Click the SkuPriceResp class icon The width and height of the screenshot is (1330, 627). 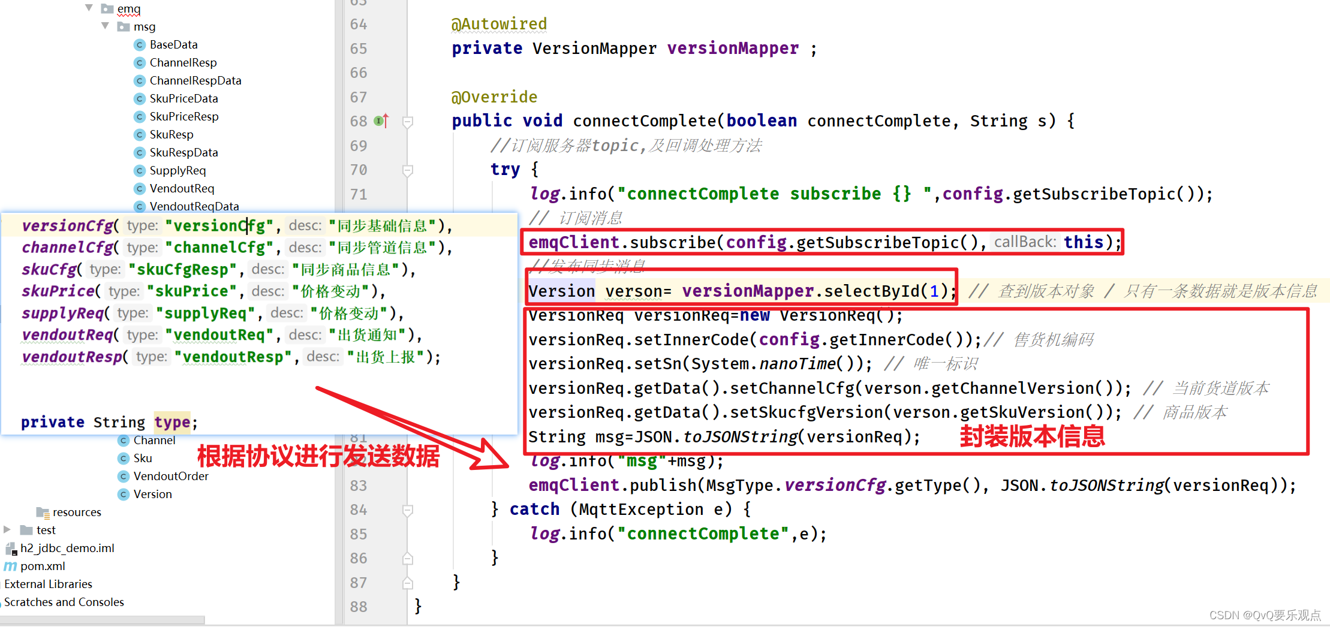140,116
